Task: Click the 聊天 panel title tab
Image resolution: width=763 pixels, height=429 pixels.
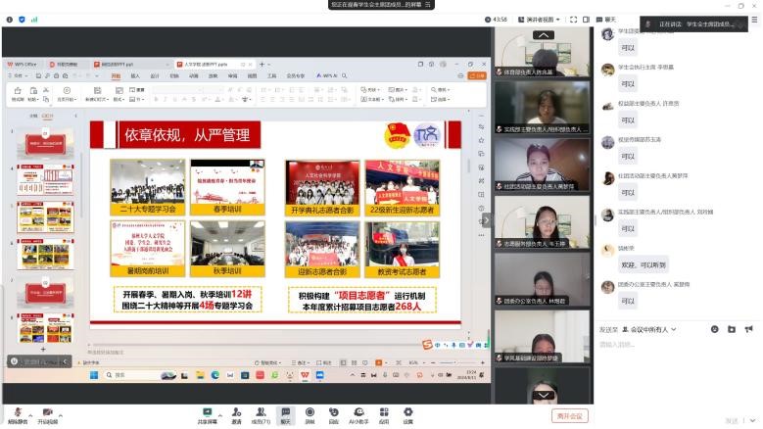Action: click(609, 19)
